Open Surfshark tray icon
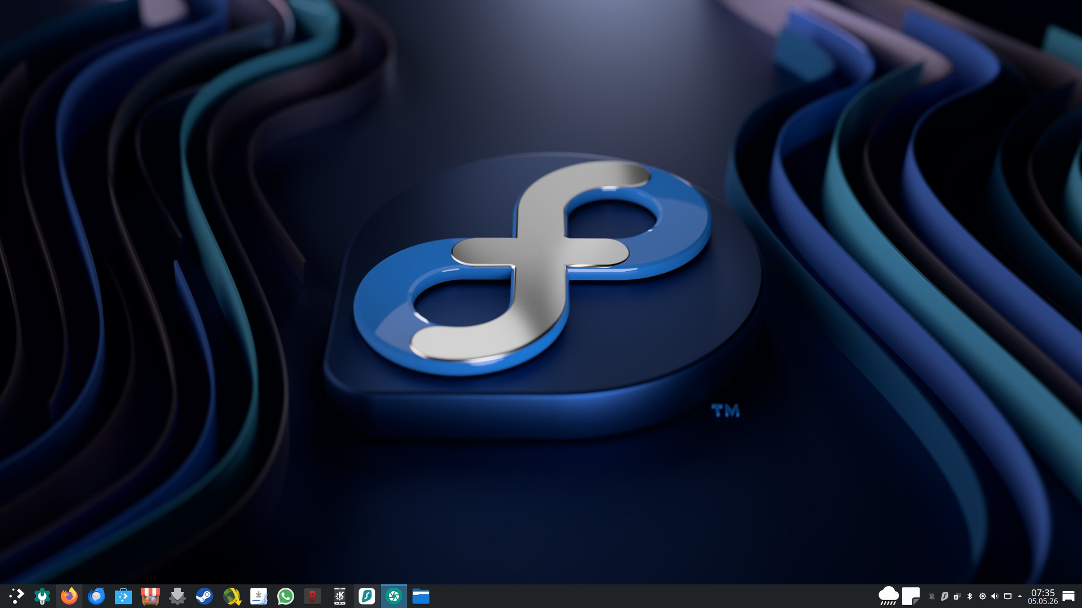The image size is (1082, 608). pos(944,596)
